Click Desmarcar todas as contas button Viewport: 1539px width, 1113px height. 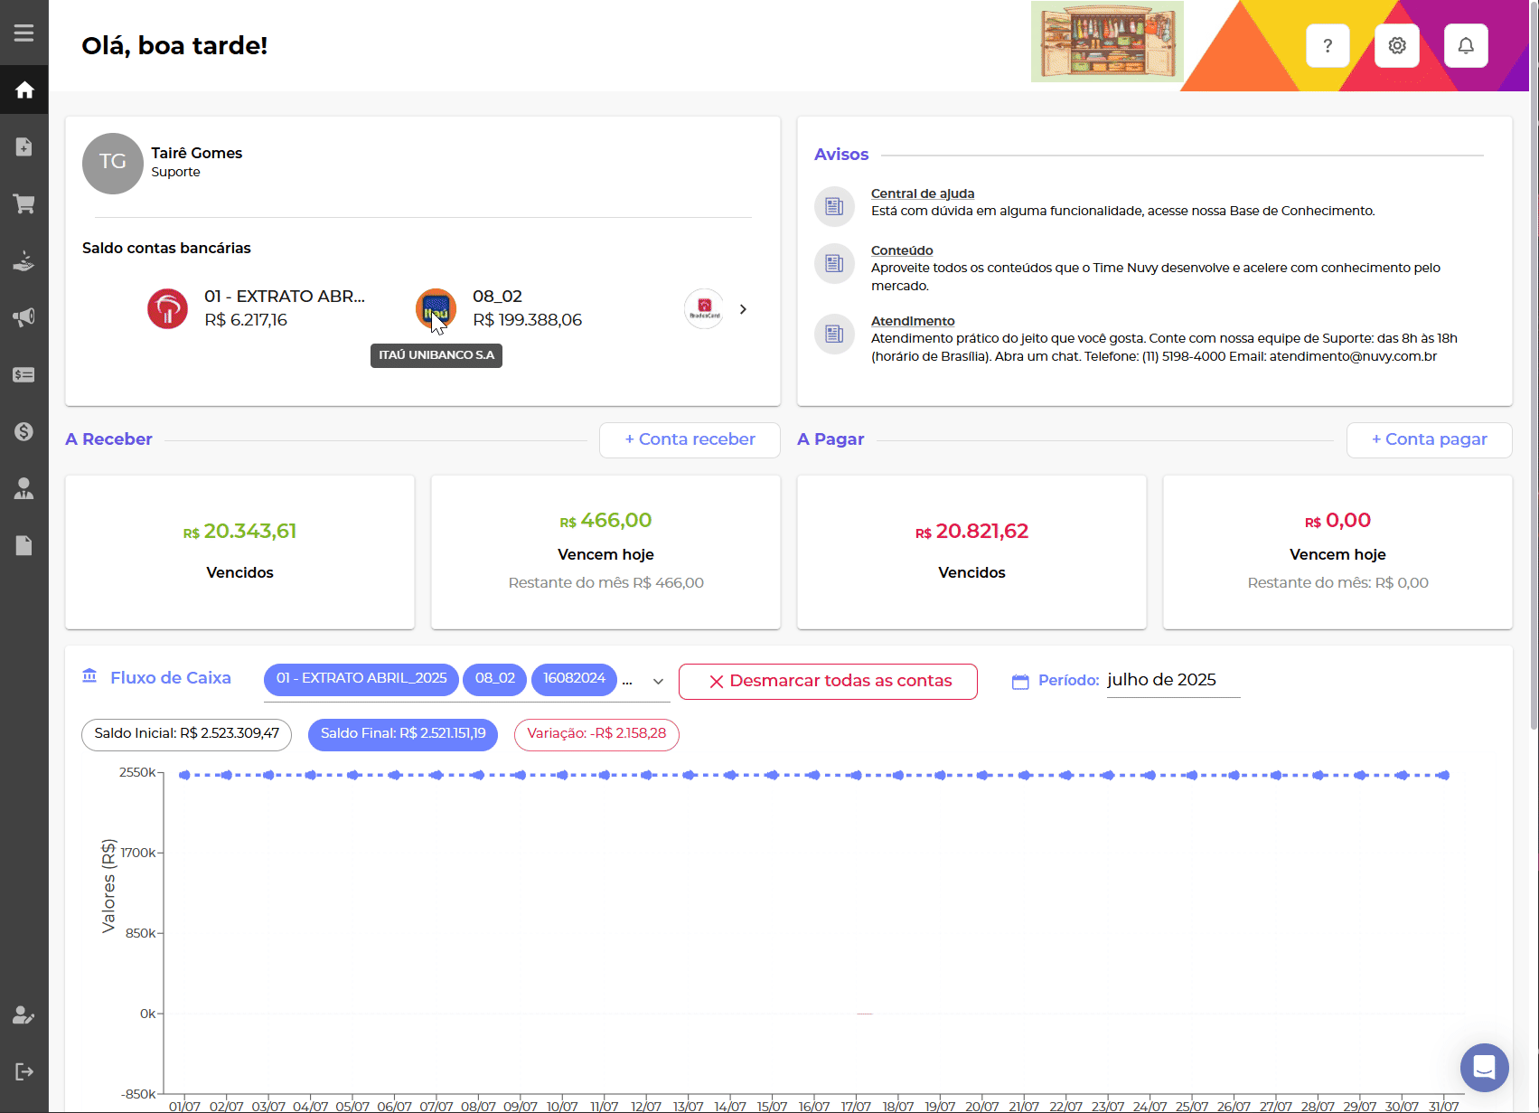tap(828, 681)
